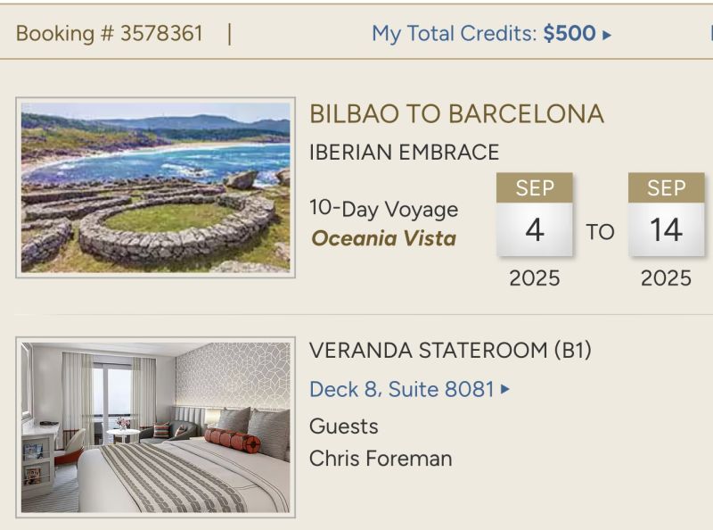713x530 pixels.
Task: Expand the arrow after Suite 8081
Action: (506, 389)
